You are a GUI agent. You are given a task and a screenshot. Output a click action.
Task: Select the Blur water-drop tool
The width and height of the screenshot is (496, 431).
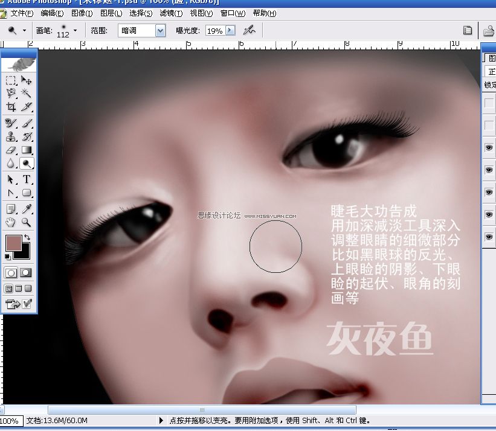point(11,164)
